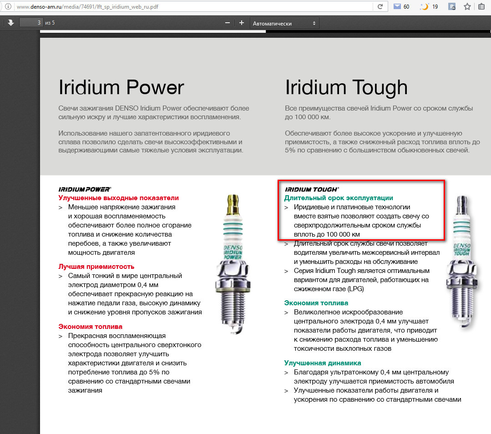
Task: Open the Автоматически zoom dropdown
Action: (x=284, y=24)
